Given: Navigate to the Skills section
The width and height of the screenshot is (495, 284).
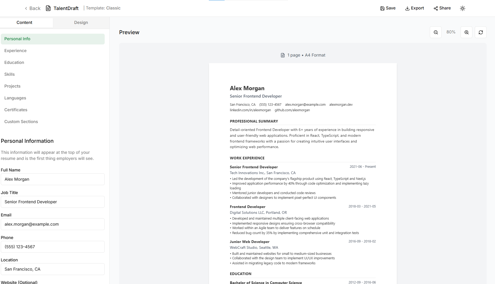Looking at the screenshot, I should (9, 74).
